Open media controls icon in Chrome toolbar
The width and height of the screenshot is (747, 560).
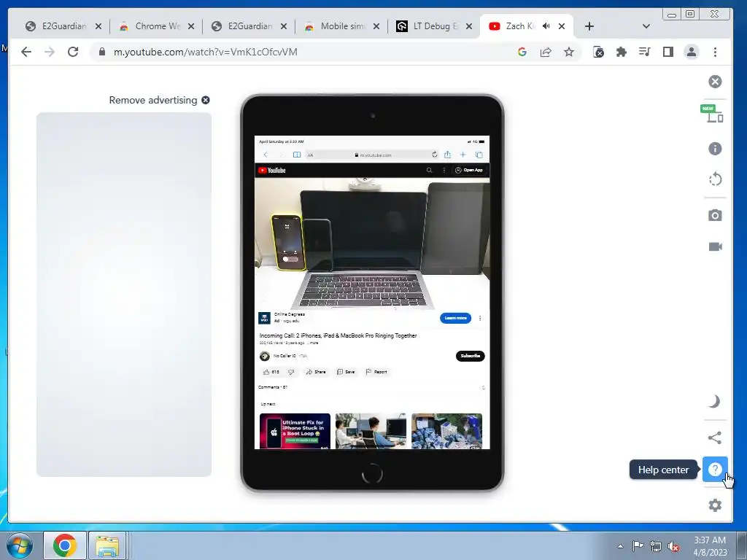[645, 52]
